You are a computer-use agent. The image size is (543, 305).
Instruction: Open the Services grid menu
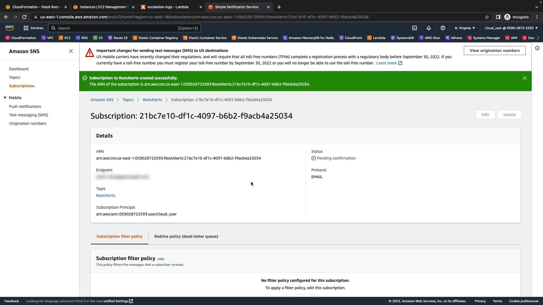33,28
